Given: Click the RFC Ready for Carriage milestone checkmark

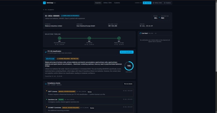Looking at the screenshot, I should [119, 38].
